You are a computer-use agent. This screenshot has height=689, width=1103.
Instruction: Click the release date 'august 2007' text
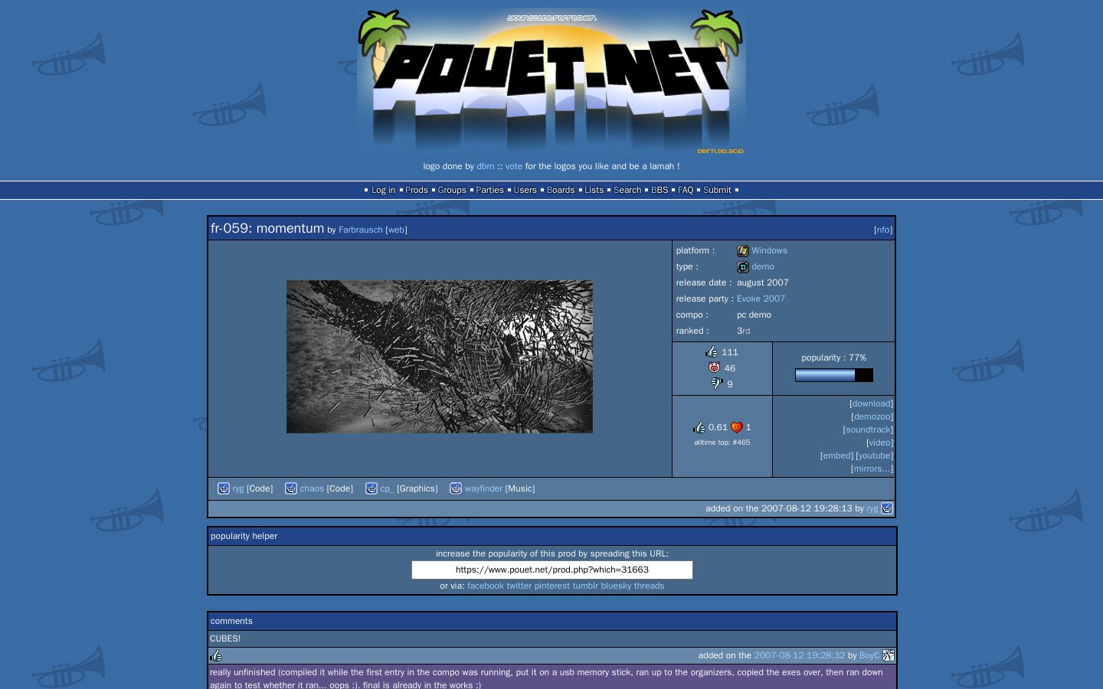point(762,283)
